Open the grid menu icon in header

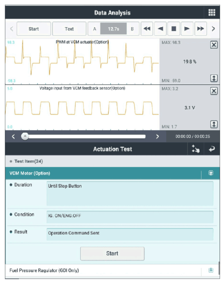pos(212,12)
